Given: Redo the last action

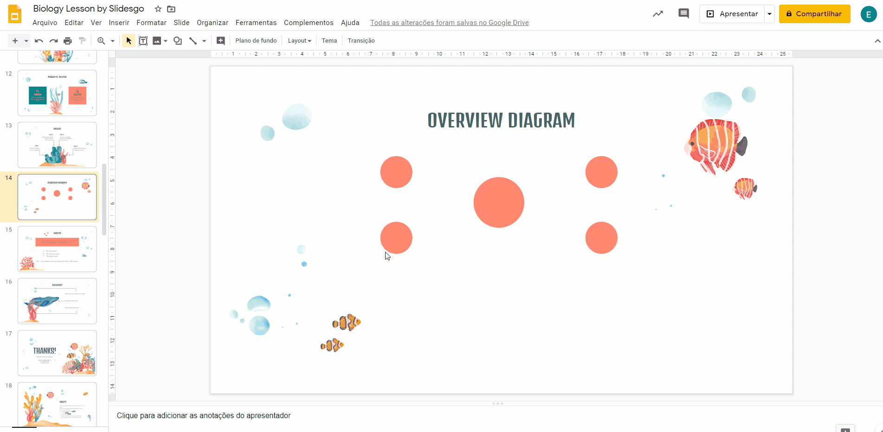Looking at the screenshot, I should point(53,41).
